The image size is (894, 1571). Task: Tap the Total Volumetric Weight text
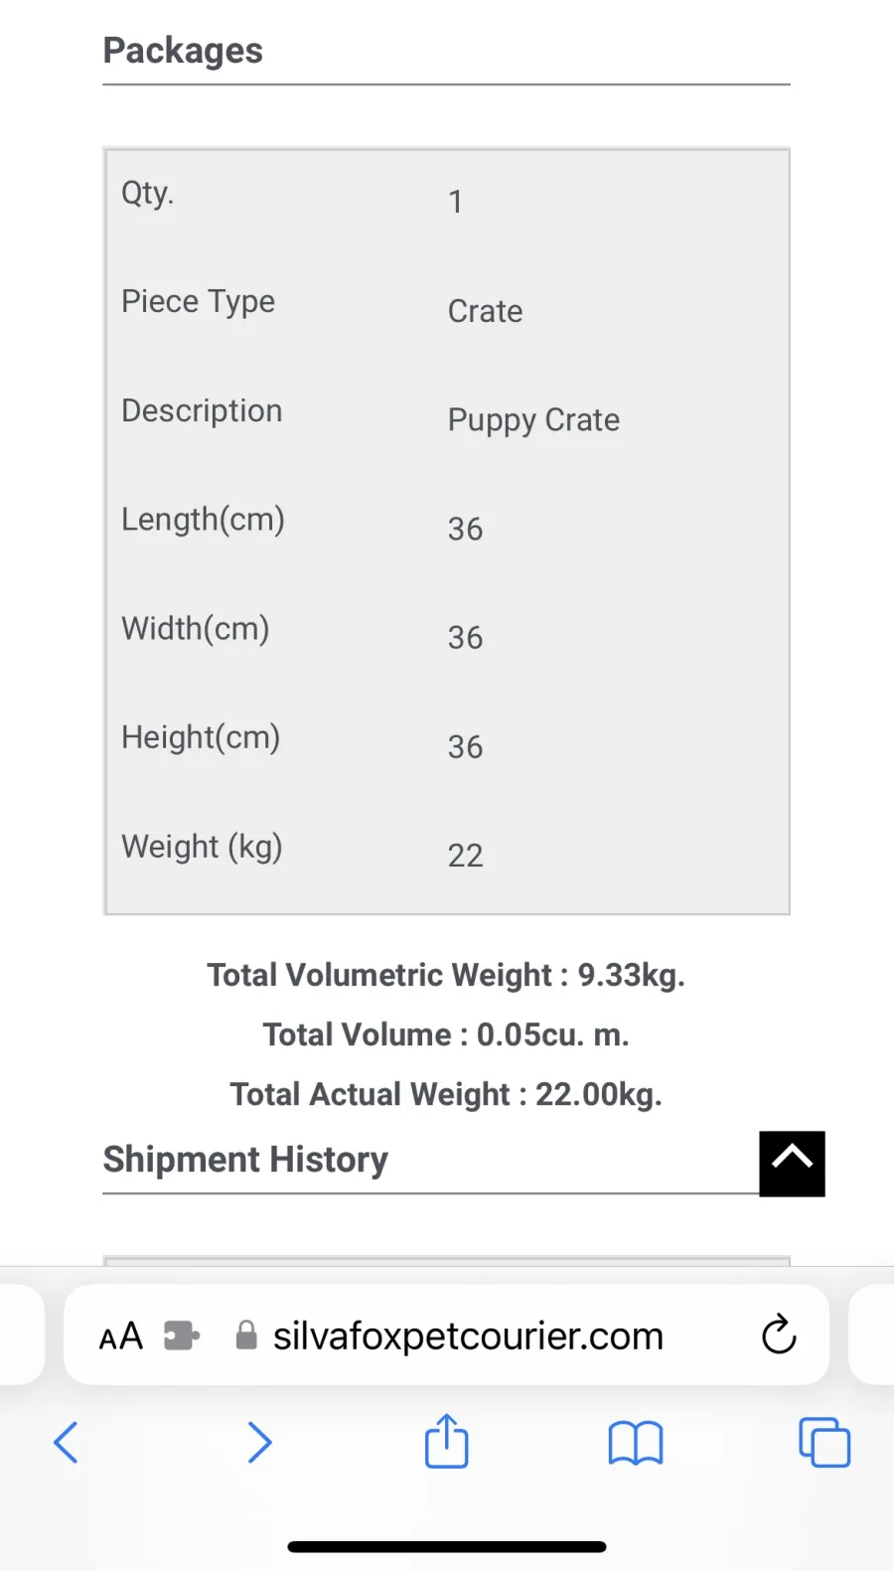(446, 975)
